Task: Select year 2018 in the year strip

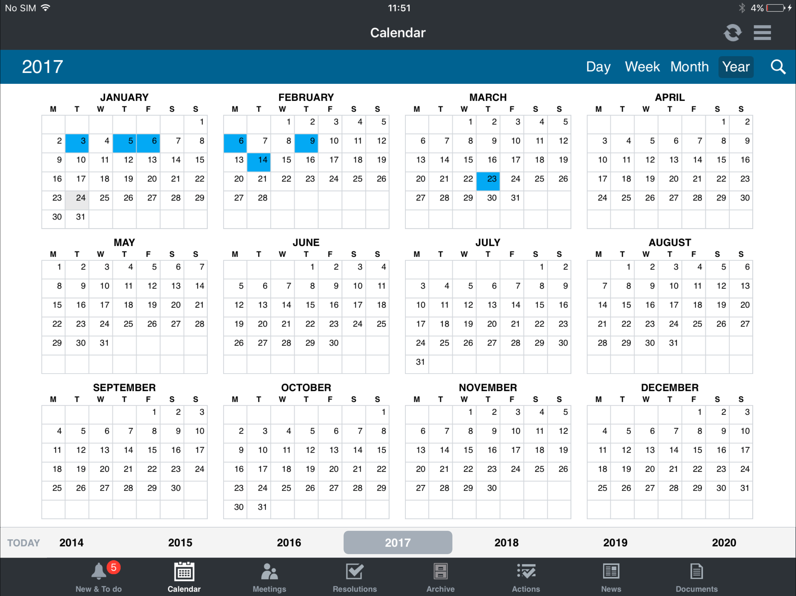Action: [x=506, y=542]
